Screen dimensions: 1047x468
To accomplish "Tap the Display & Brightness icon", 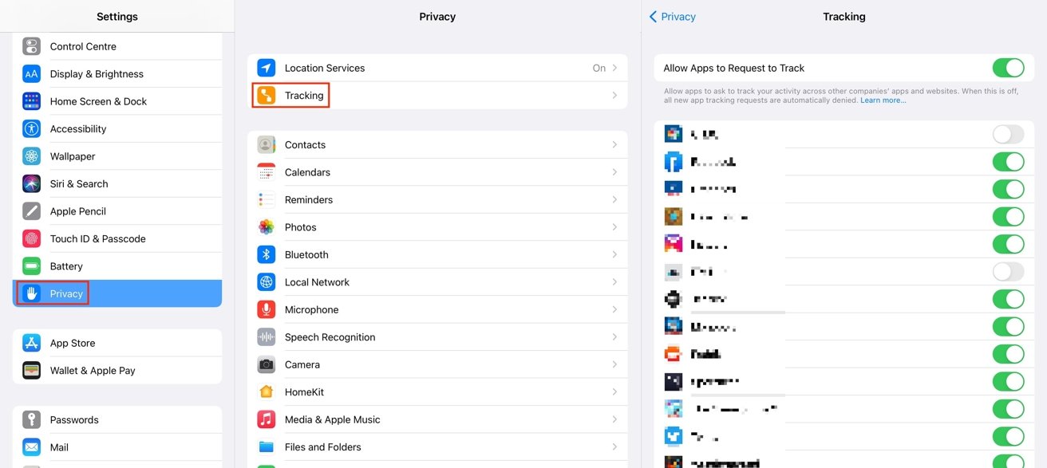I will pos(31,74).
